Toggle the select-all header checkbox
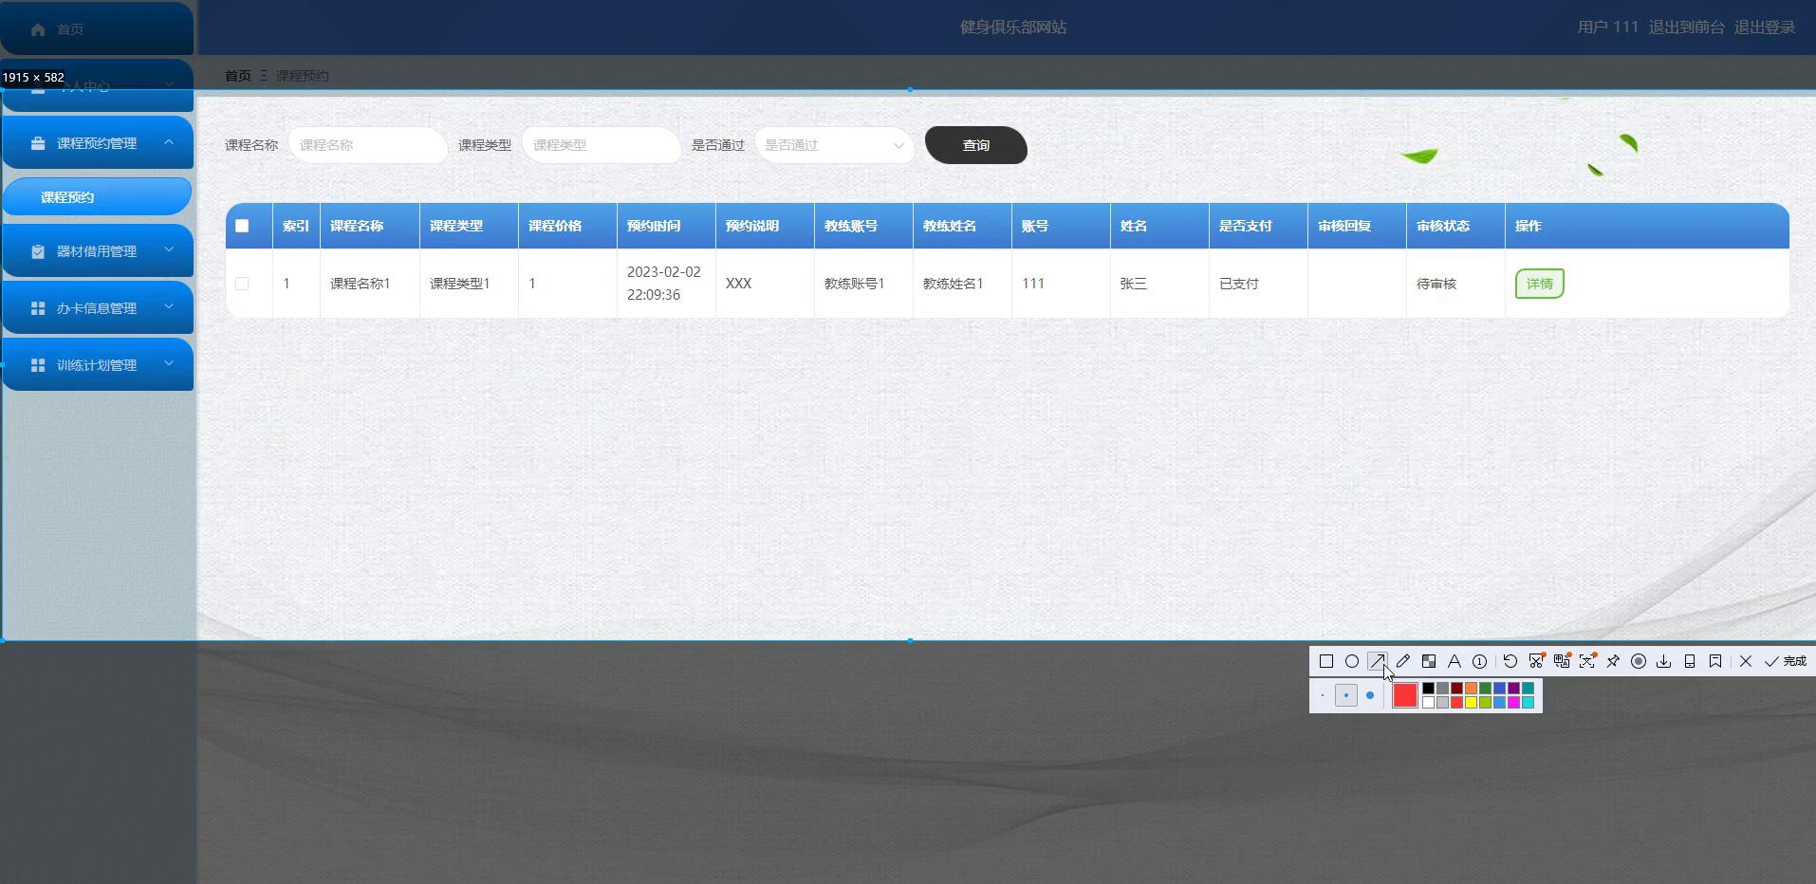 coord(242,226)
